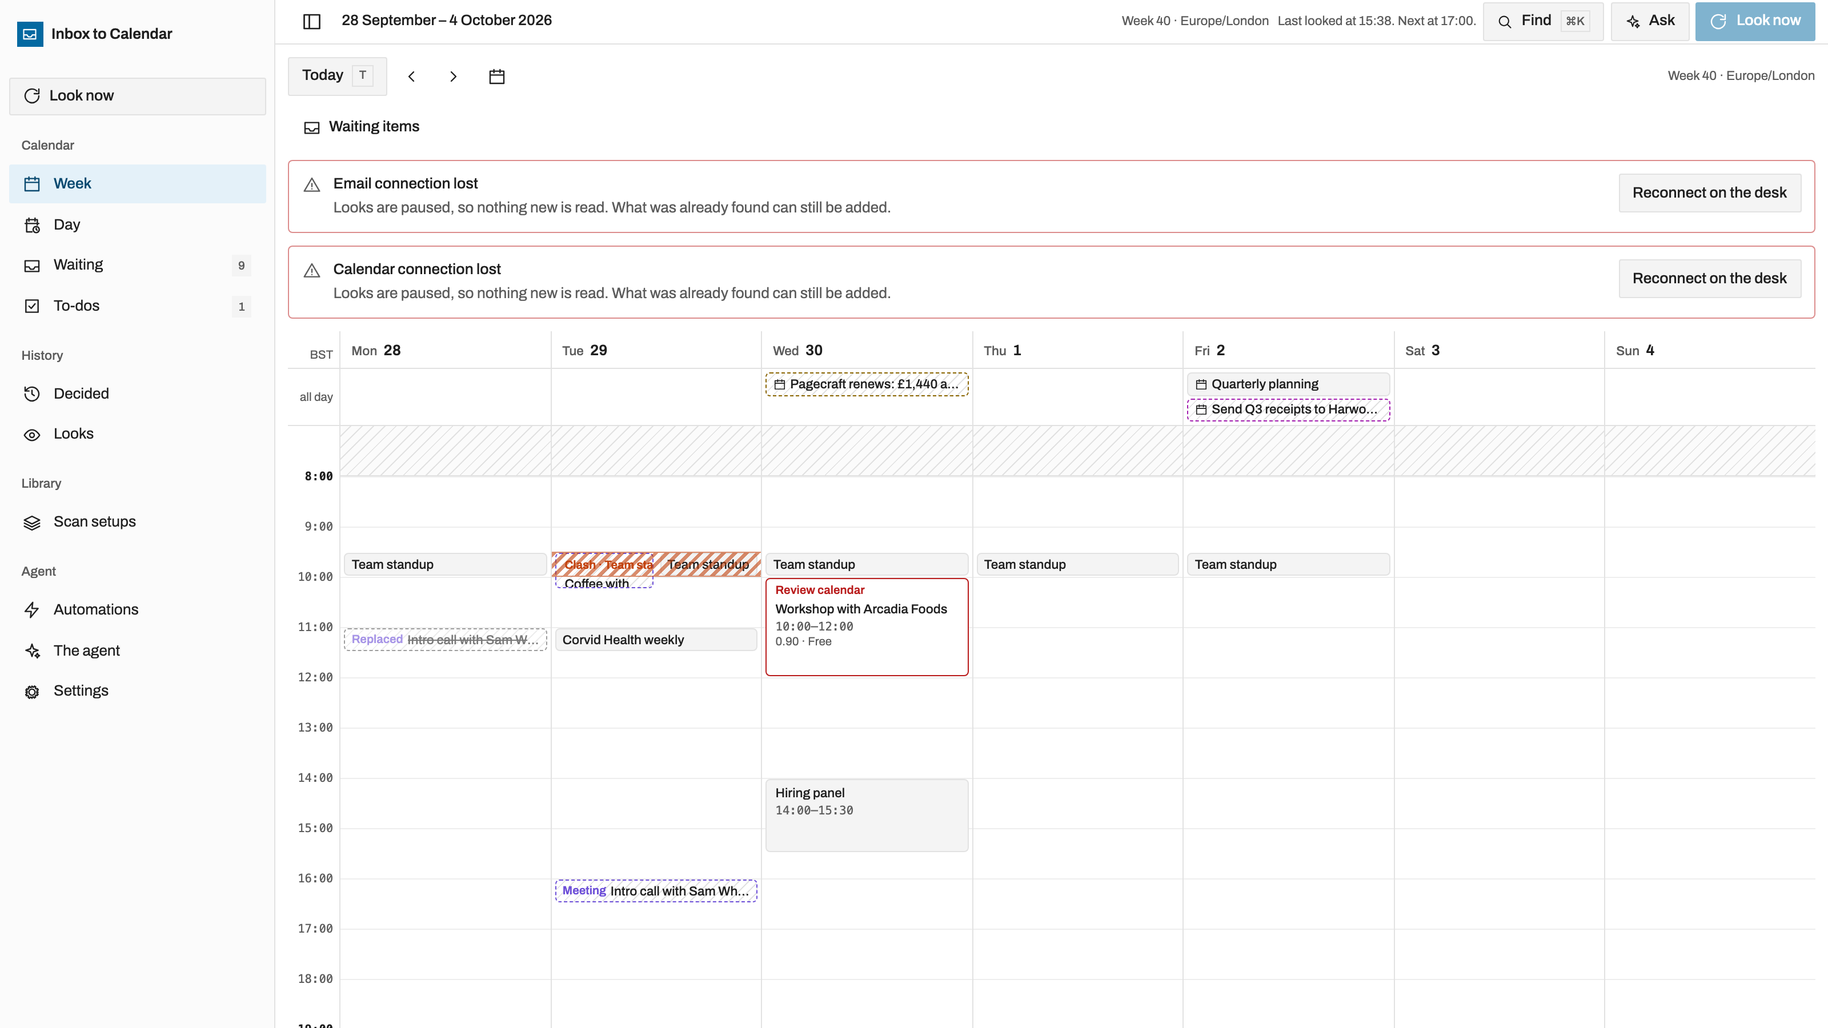
Task: Reconnect calendar on the desk
Action: pos(1710,279)
